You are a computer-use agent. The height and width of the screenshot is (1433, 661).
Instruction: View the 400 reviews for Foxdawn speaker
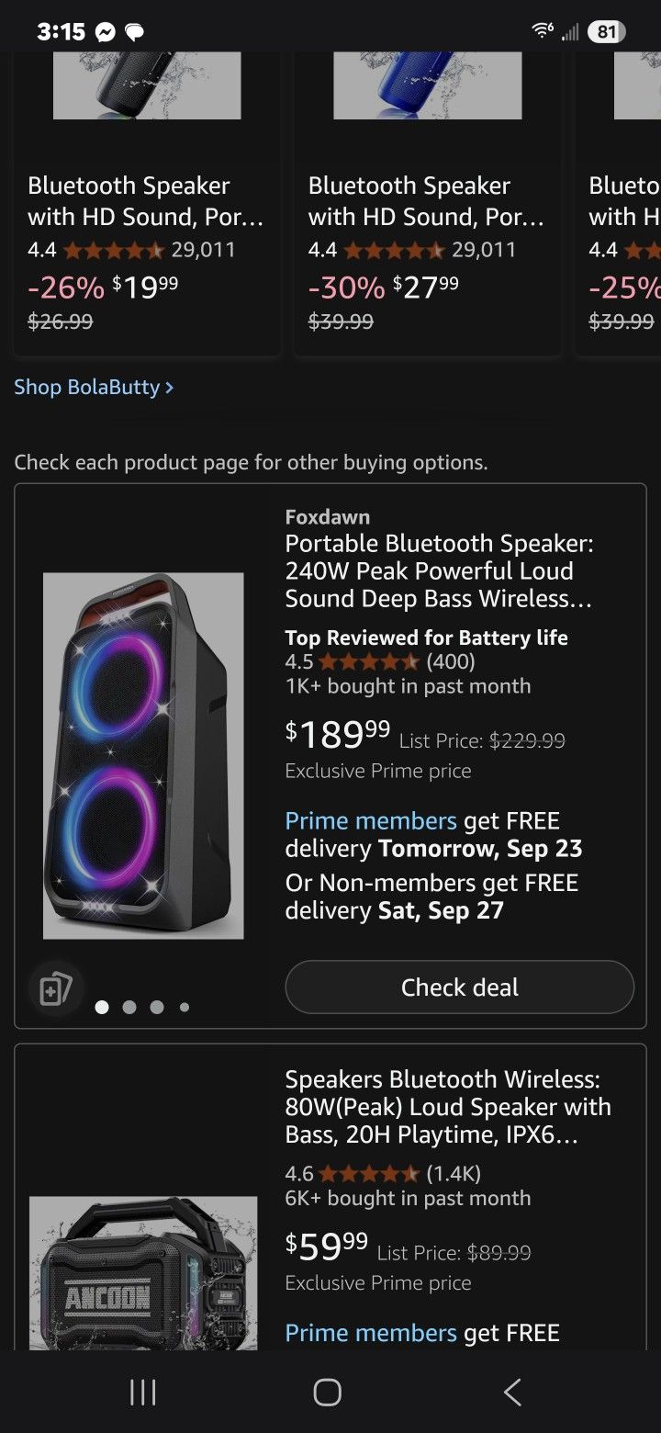450,661
